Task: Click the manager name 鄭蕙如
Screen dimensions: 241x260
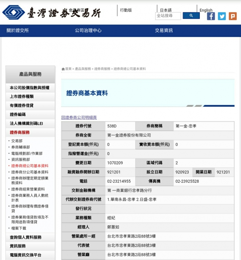Action: (113, 227)
